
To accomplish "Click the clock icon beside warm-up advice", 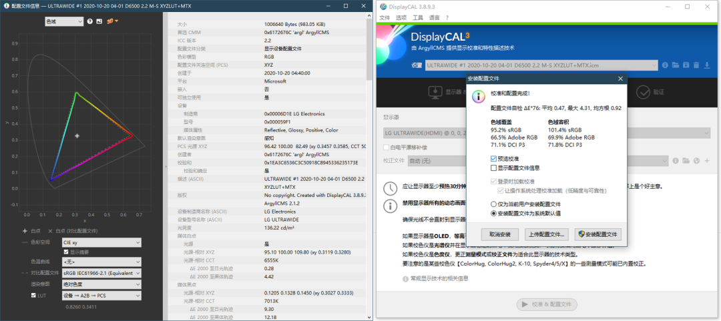I will (x=390, y=188).
